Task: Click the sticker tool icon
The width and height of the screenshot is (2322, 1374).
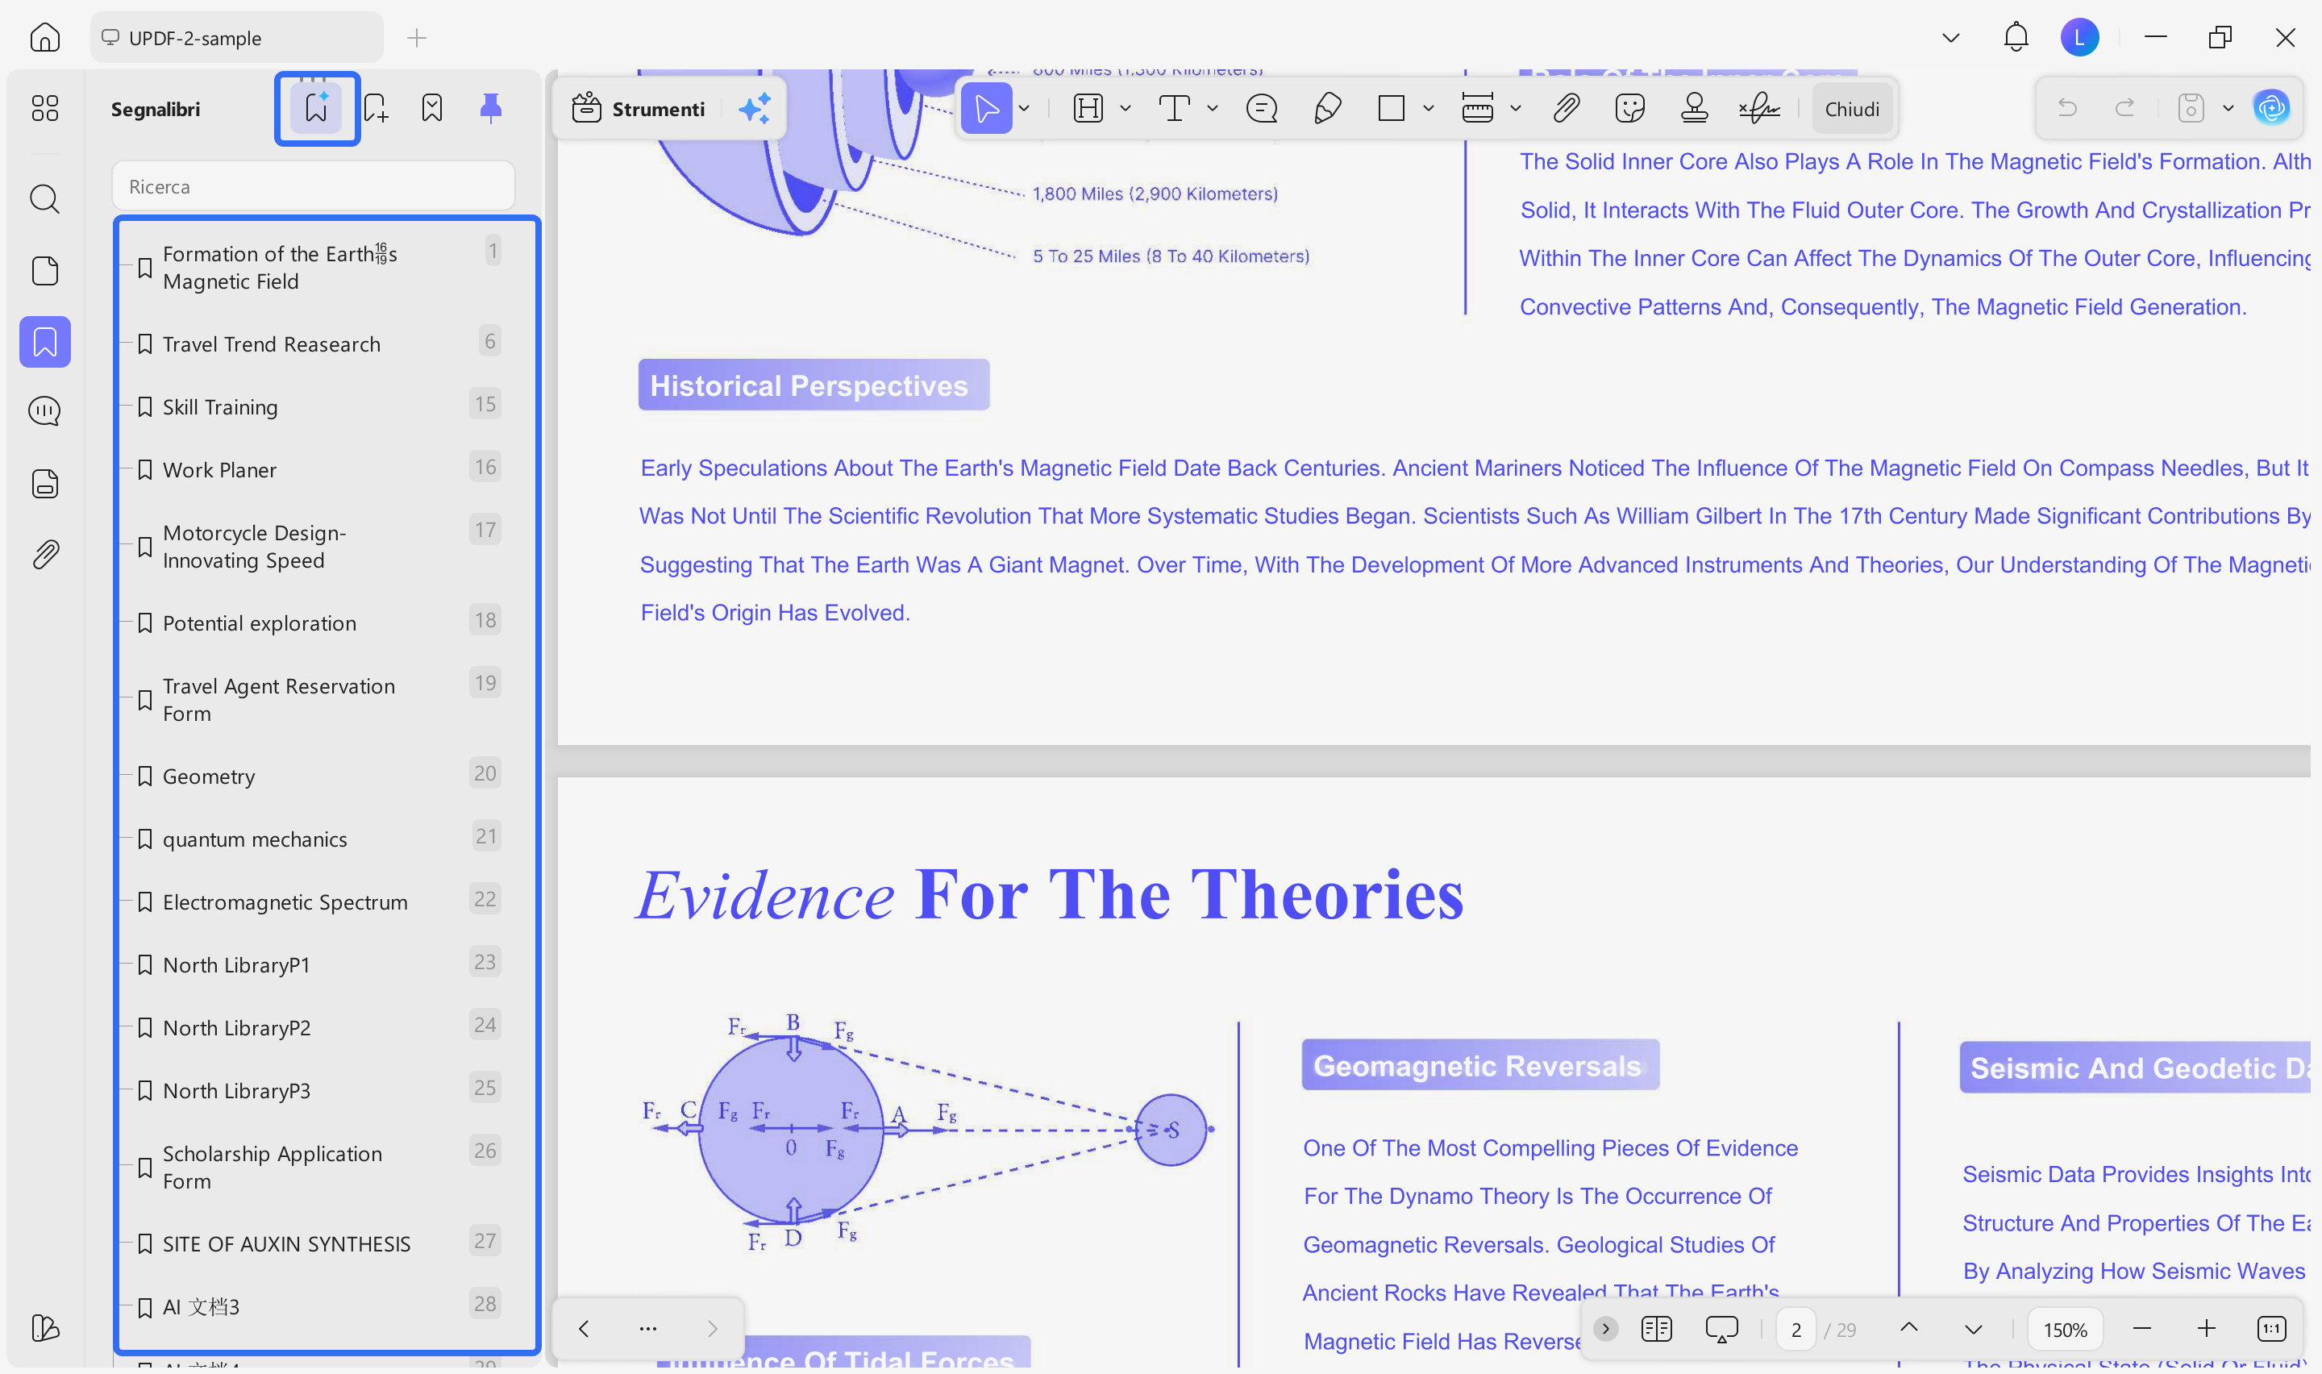Action: pos(1629,108)
